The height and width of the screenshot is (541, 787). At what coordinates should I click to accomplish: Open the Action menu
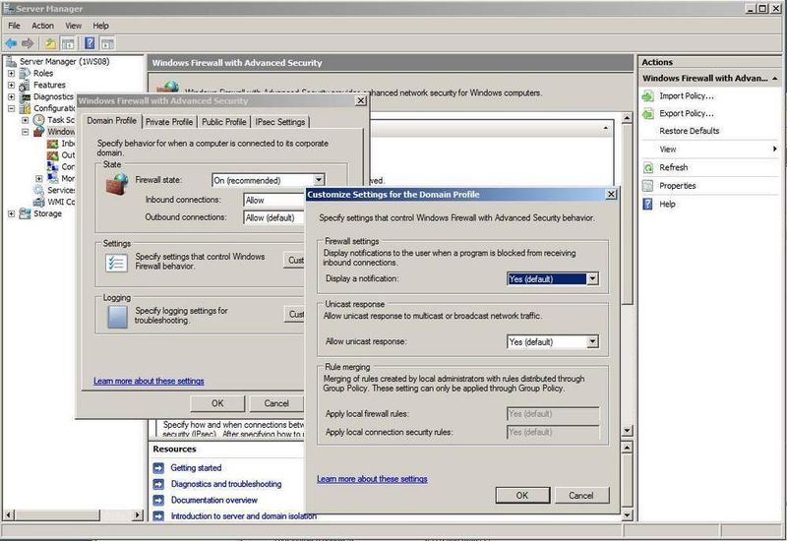pos(42,26)
